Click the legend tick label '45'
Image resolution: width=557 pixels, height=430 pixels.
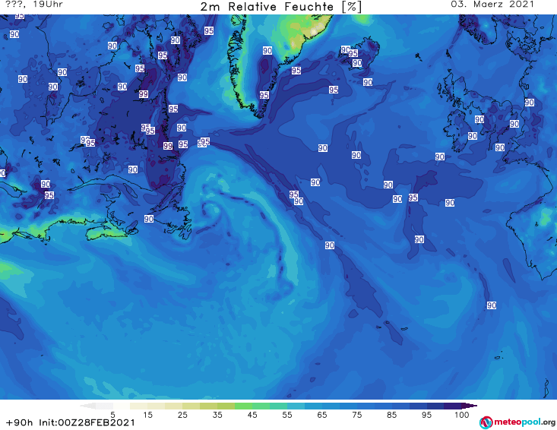[252, 415]
